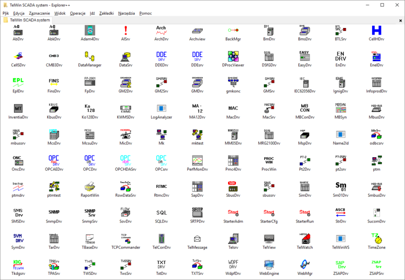This screenshot has height=280, width=405.
Task: Select the RaportWin printer icon
Action: tap(90, 187)
